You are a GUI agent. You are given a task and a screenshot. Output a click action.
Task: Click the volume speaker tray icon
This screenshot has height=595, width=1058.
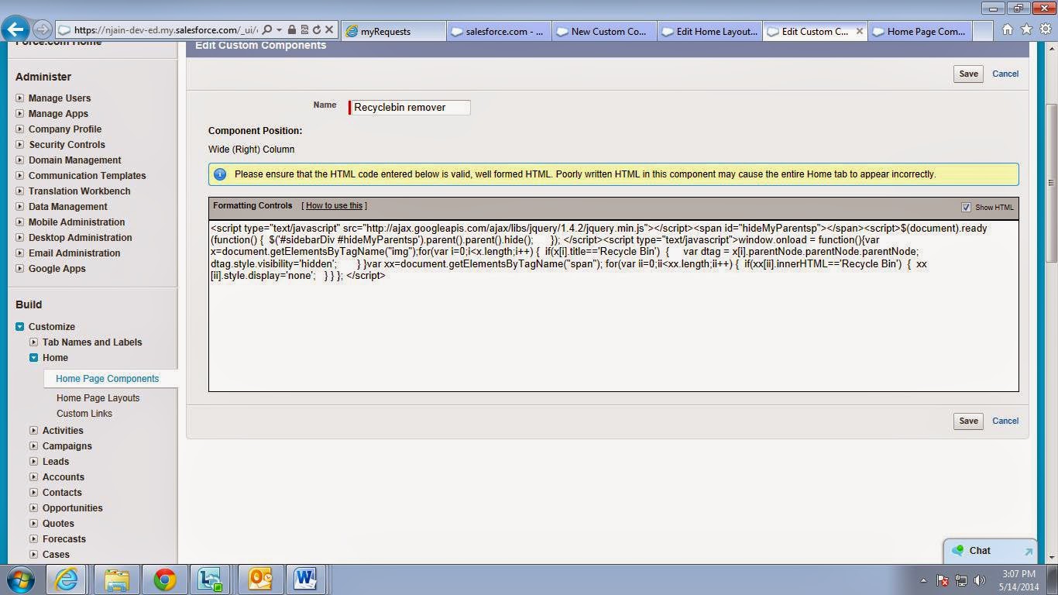[x=980, y=580]
